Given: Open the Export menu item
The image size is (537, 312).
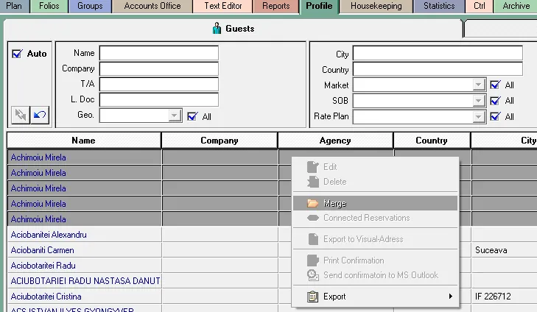Looking at the screenshot, I should click(x=376, y=297).
